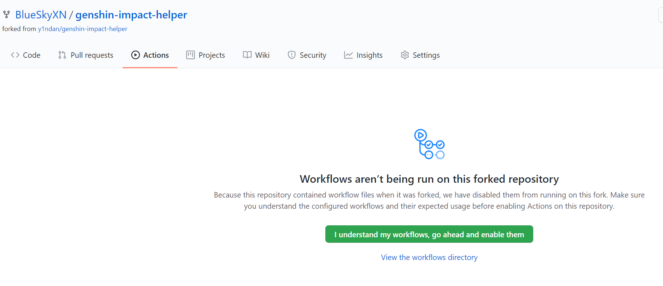Click the Wiki book icon

pyautogui.click(x=247, y=55)
